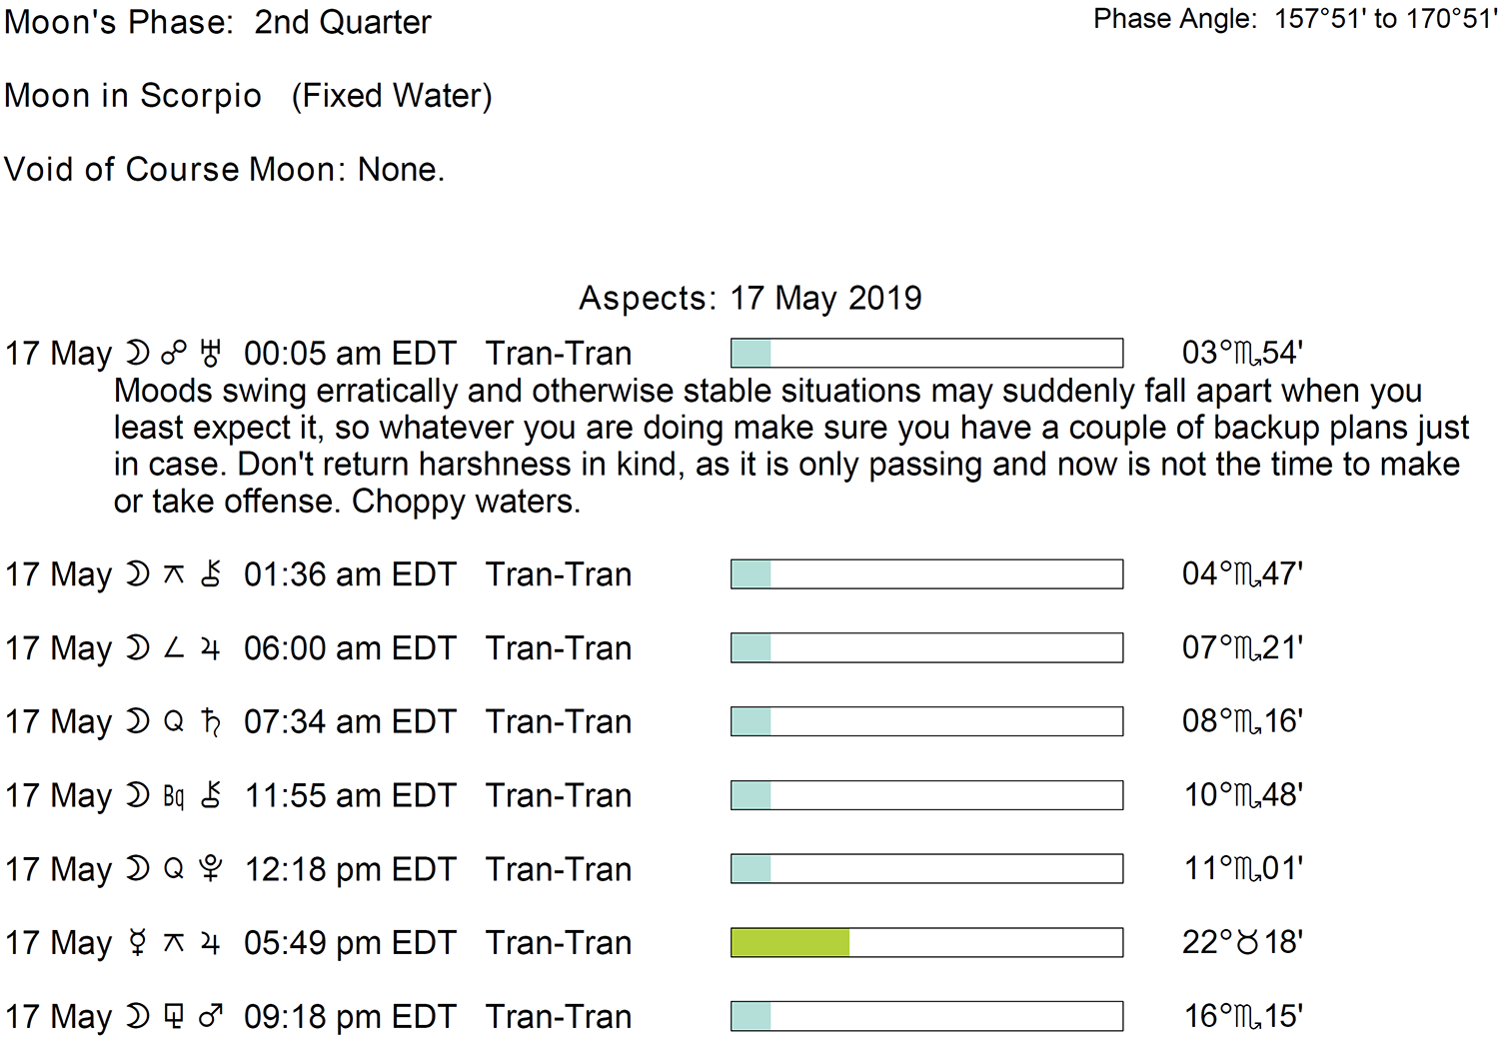Click the biquintile symbol in the 11:55 am row

point(174,796)
